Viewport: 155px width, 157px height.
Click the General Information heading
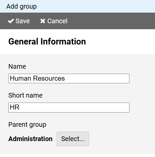tap(47, 41)
